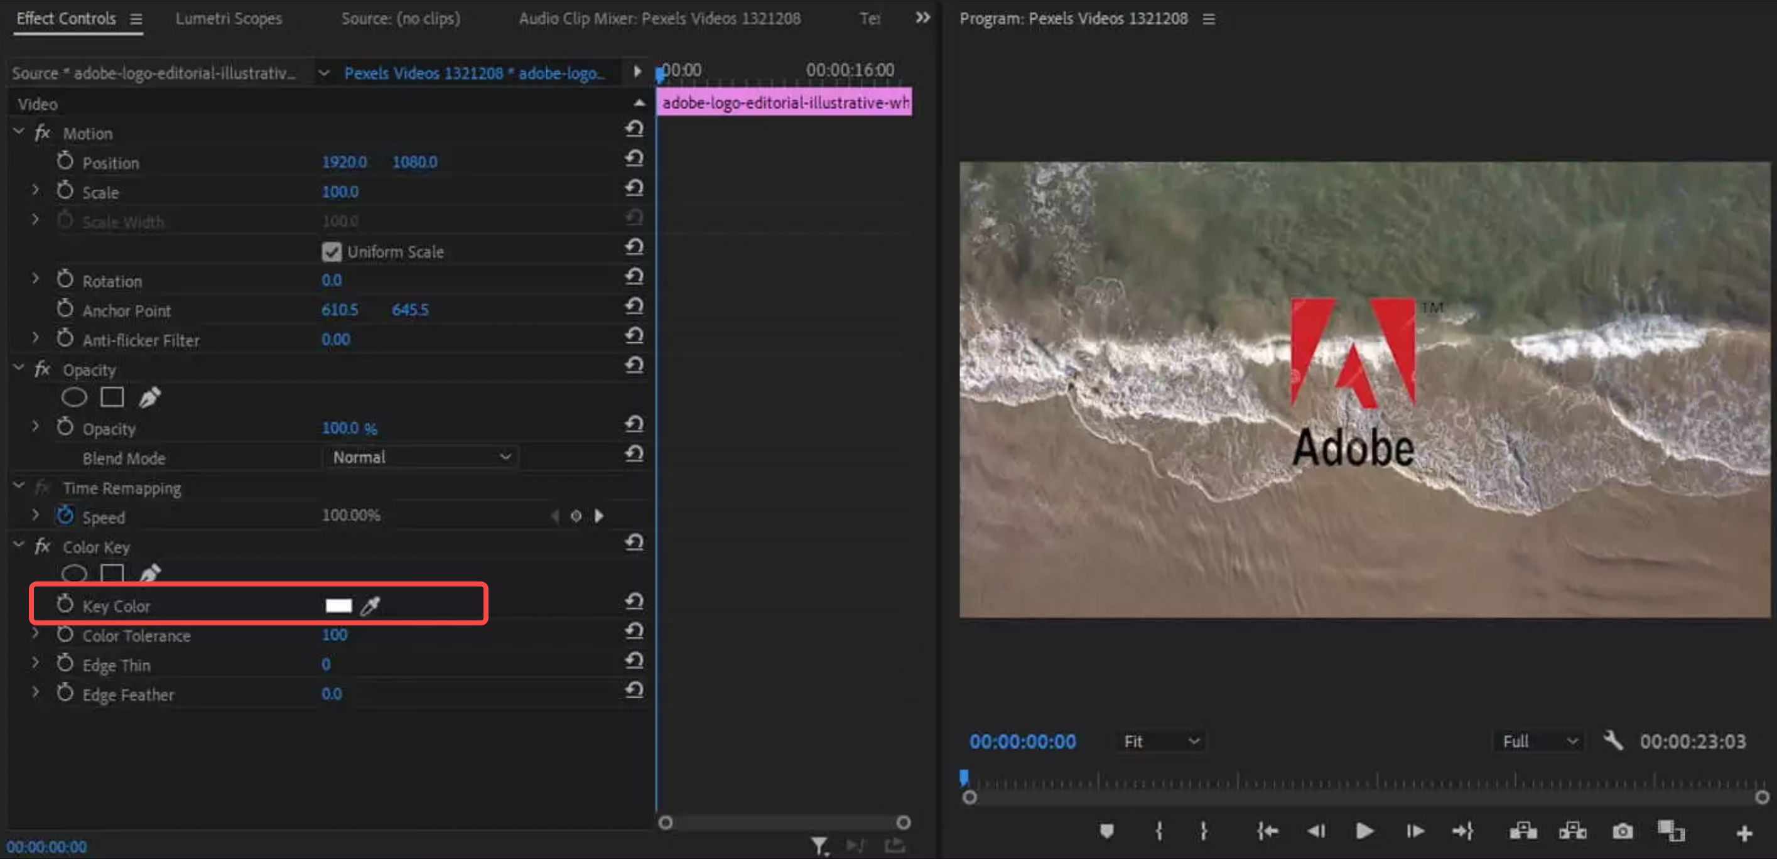Open the Blend Mode dropdown
The image size is (1777, 859).
(420, 457)
